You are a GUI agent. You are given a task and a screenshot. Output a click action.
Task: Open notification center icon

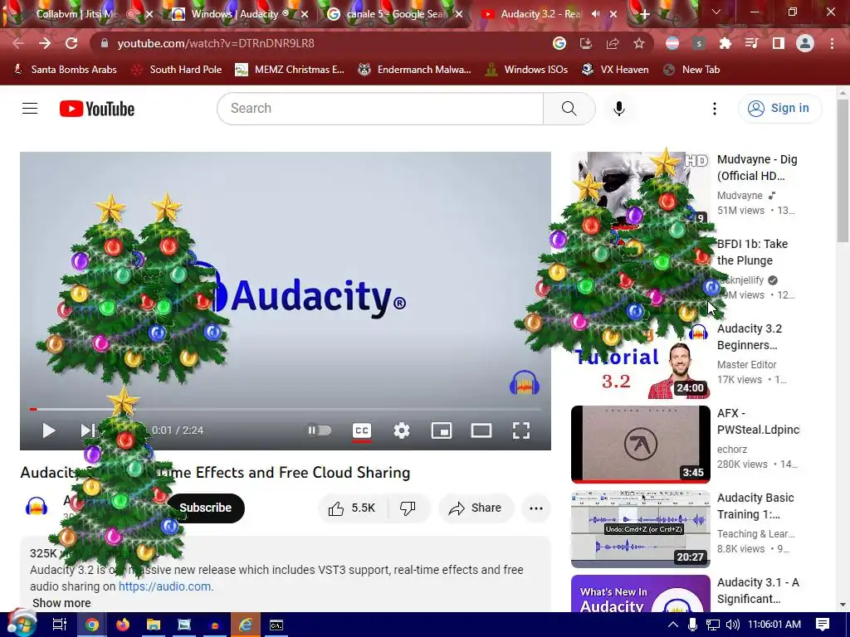coord(823,625)
